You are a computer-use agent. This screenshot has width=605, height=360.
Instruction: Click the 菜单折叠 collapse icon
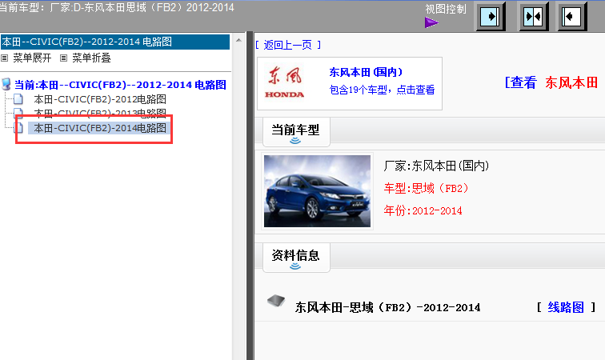point(64,58)
